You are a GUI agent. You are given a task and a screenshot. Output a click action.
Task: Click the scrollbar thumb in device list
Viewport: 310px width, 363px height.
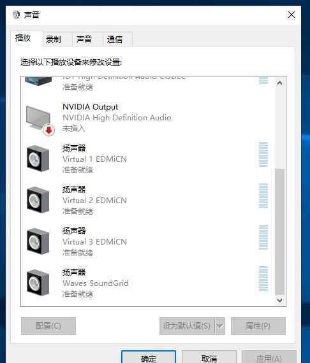[279, 232]
